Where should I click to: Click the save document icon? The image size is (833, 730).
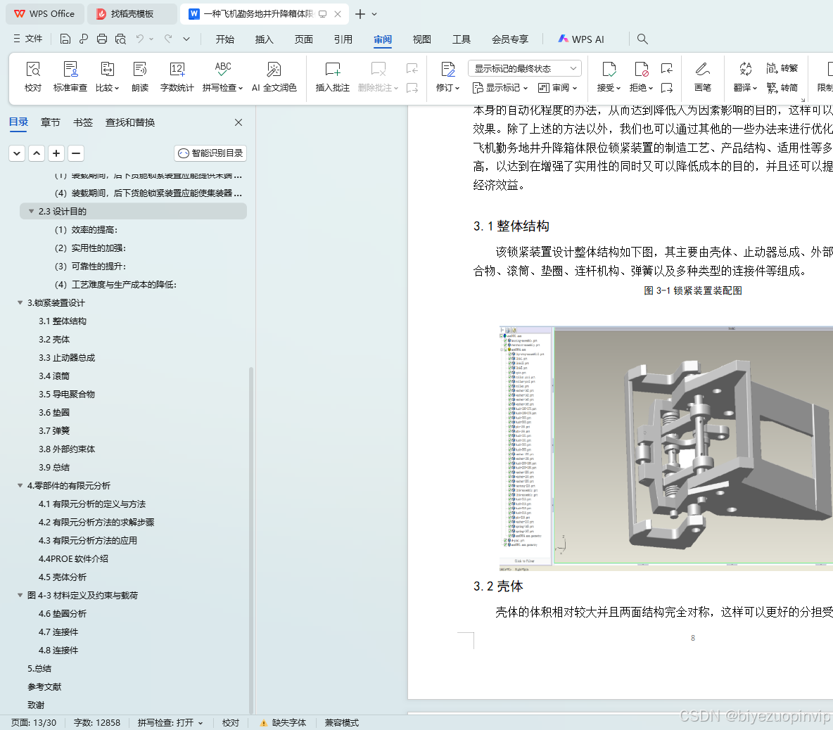click(65, 39)
